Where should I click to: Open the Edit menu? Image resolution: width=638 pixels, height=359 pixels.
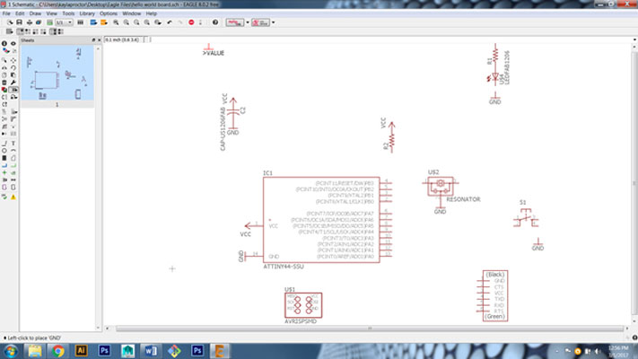click(x=20, y=13)
